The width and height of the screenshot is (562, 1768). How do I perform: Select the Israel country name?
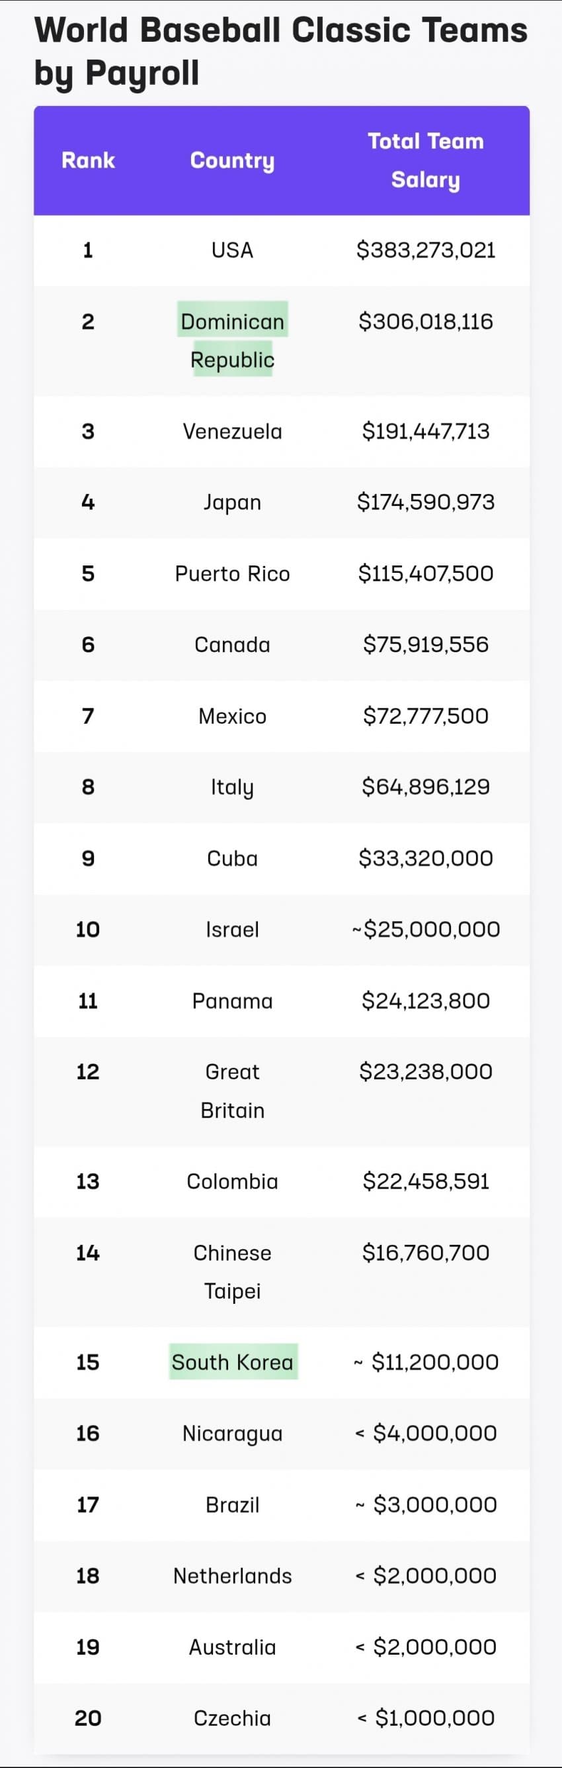point(232,929)
